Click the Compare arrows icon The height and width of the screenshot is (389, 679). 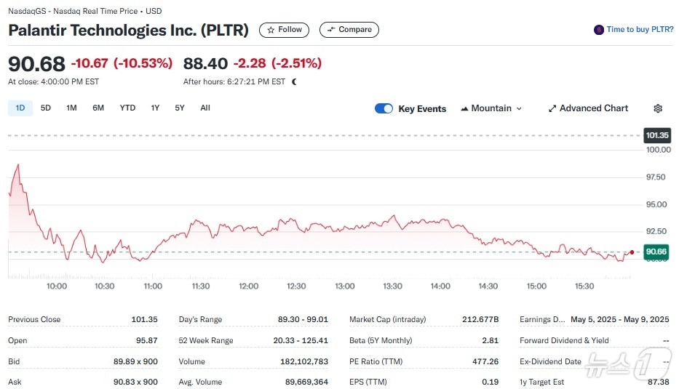pos(332,30)
